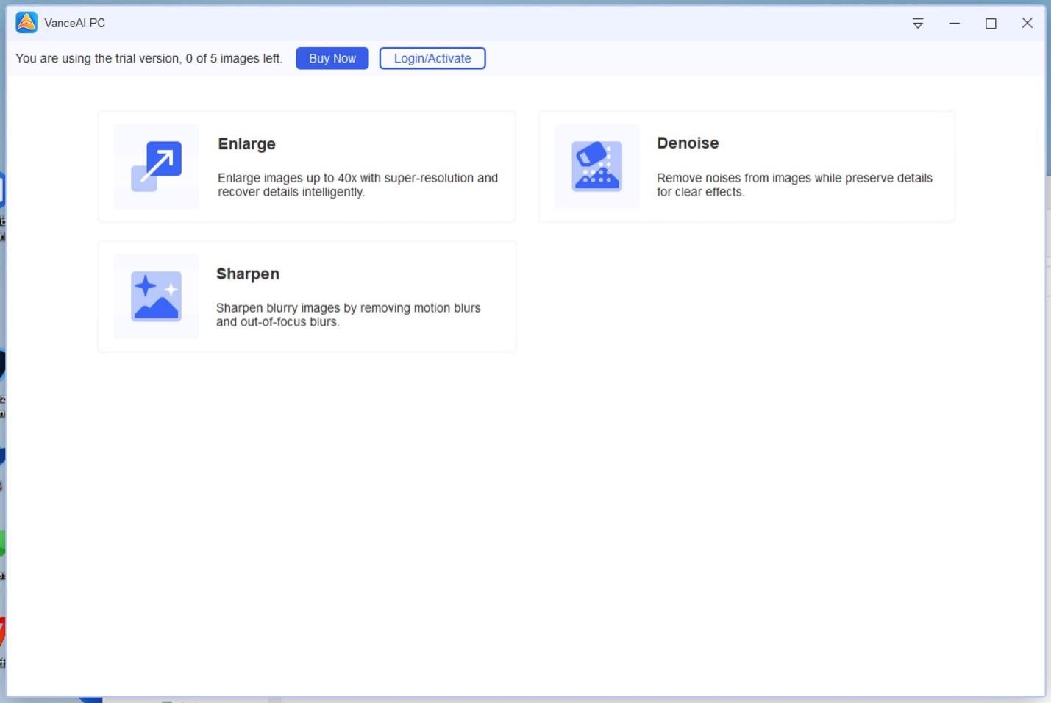Open the title bar options menu icon
Viewport: 1051px width, 703px height.
pos(917,24)
